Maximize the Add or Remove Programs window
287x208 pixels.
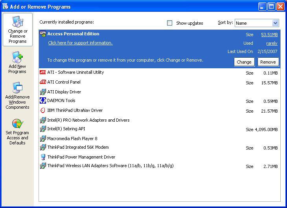[271, 7]
